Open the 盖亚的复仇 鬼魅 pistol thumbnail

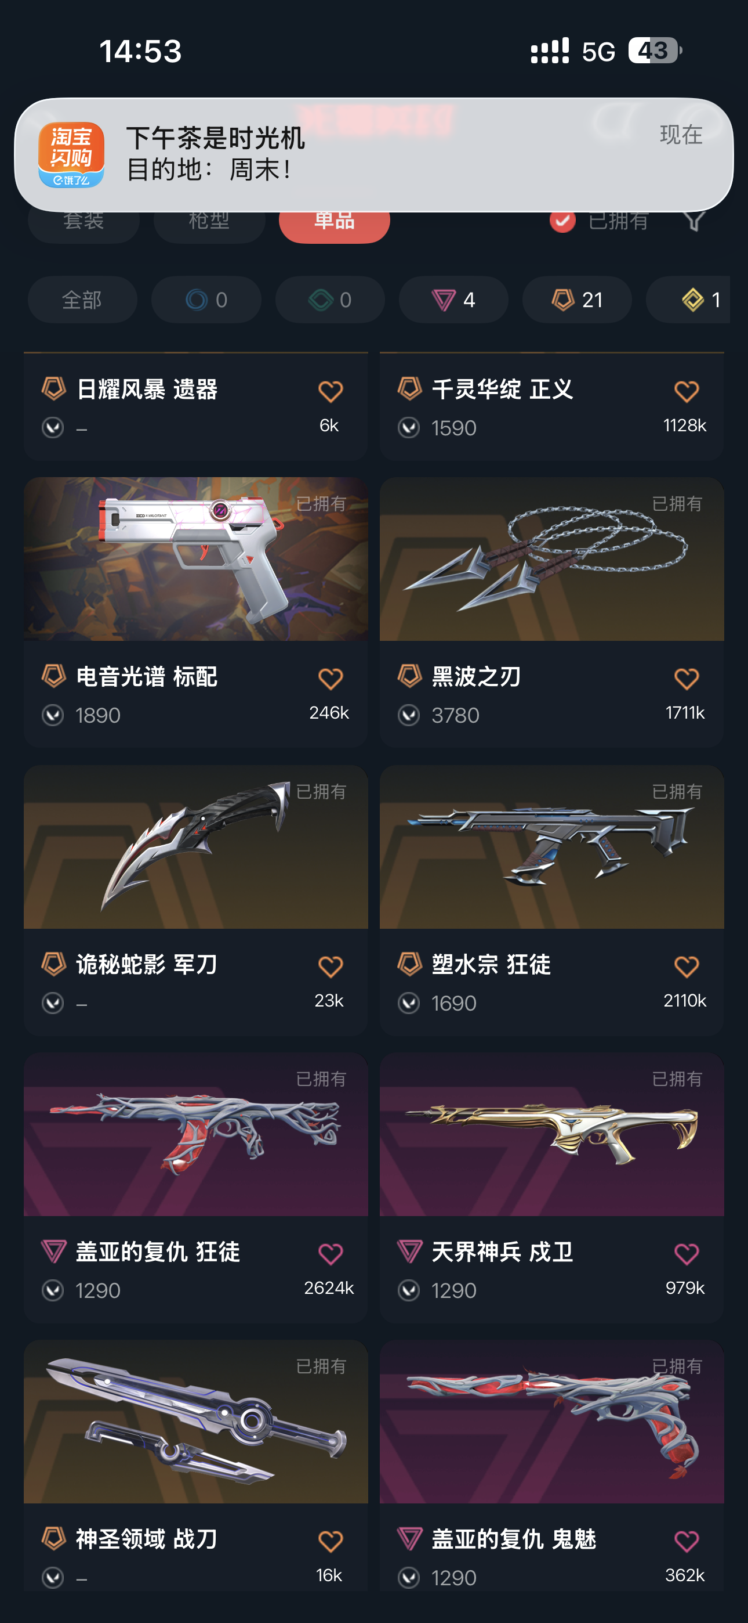(551, 1422)
